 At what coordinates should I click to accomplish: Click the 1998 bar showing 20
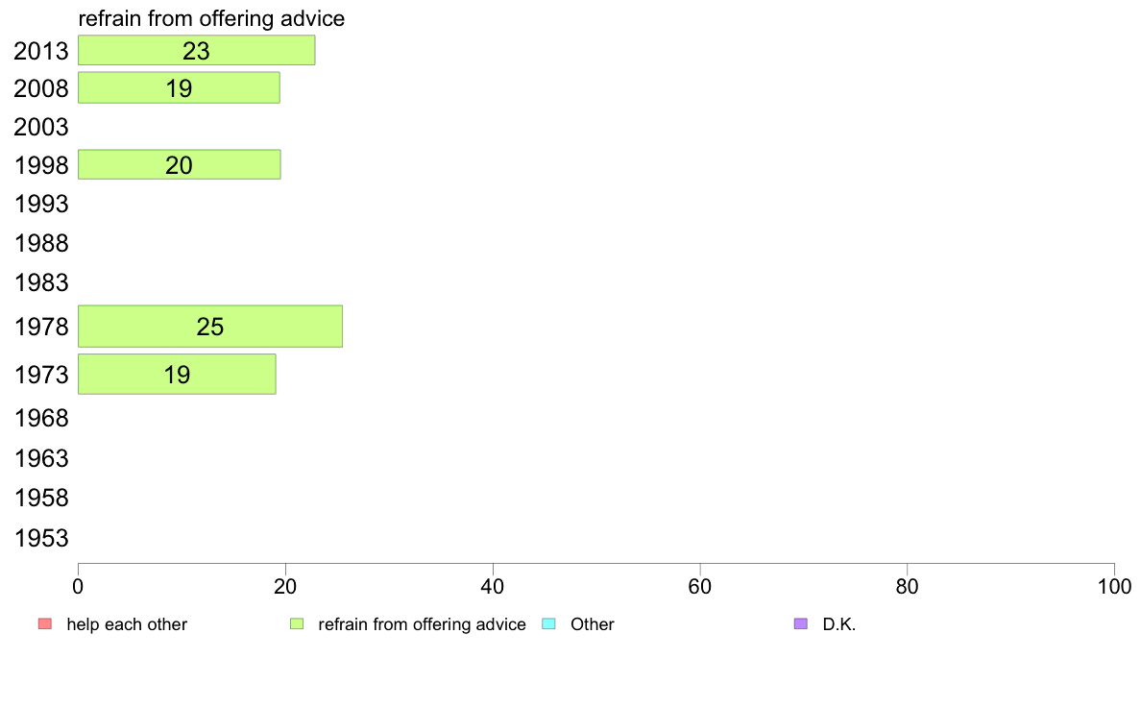pos(179,165)
